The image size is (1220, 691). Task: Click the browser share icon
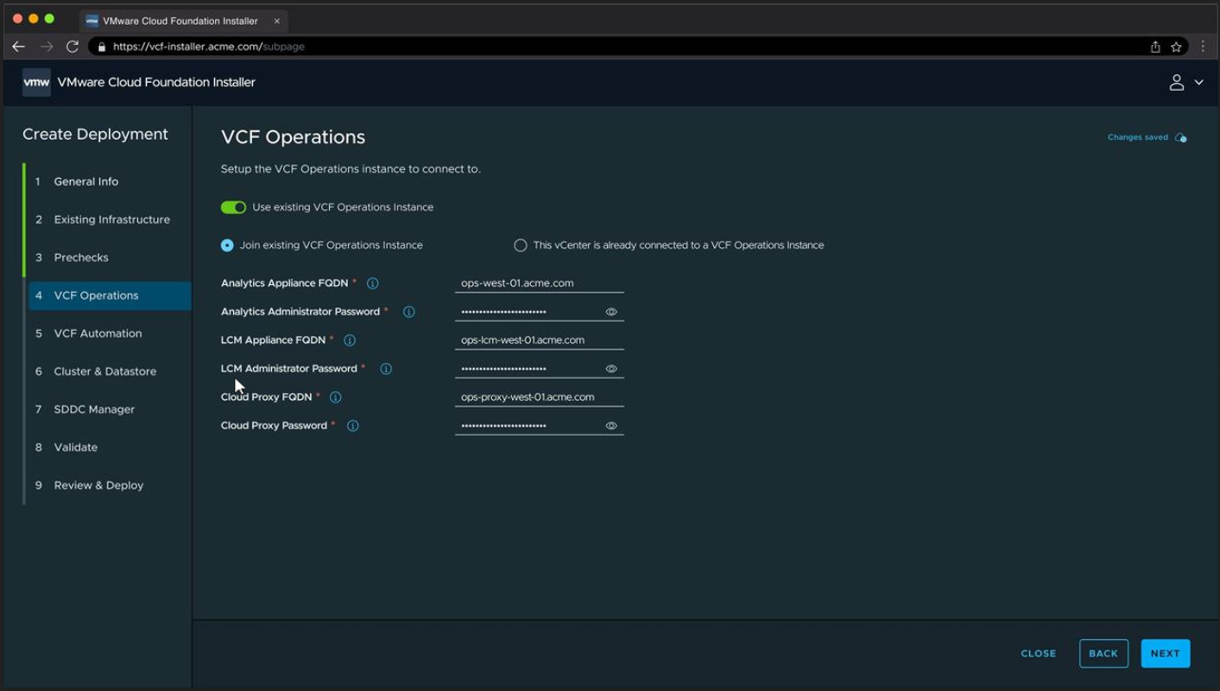[1155, 47]
